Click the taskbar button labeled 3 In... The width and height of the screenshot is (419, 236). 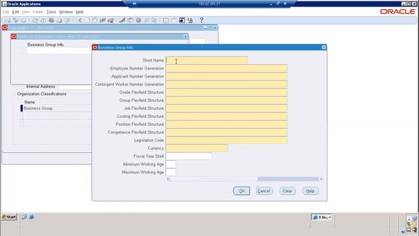[x=321, y=217]
